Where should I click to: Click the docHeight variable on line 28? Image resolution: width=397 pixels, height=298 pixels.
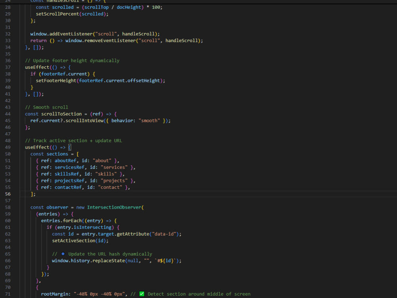point(129,7)
